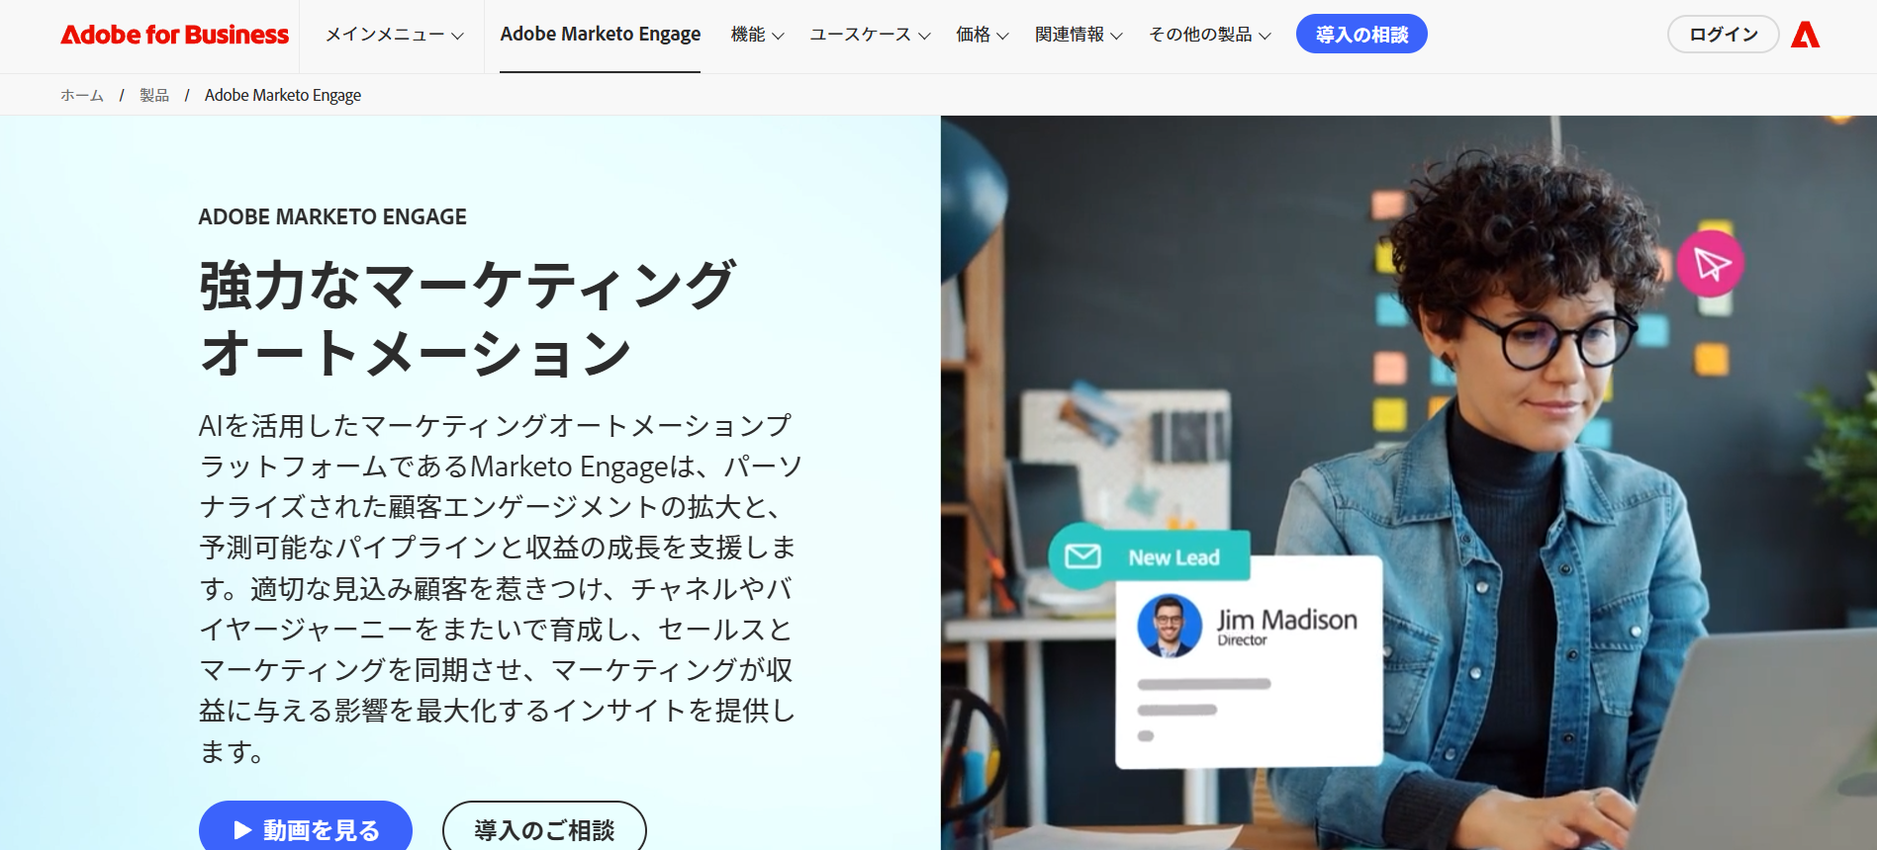
Task: Click the Jim Madison lead card
Action: pyautogui.click(x=1249, y=662)
